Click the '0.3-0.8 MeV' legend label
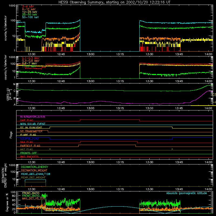Image resolution: width=216 pixels, height=216 pixels. point(31,61)
